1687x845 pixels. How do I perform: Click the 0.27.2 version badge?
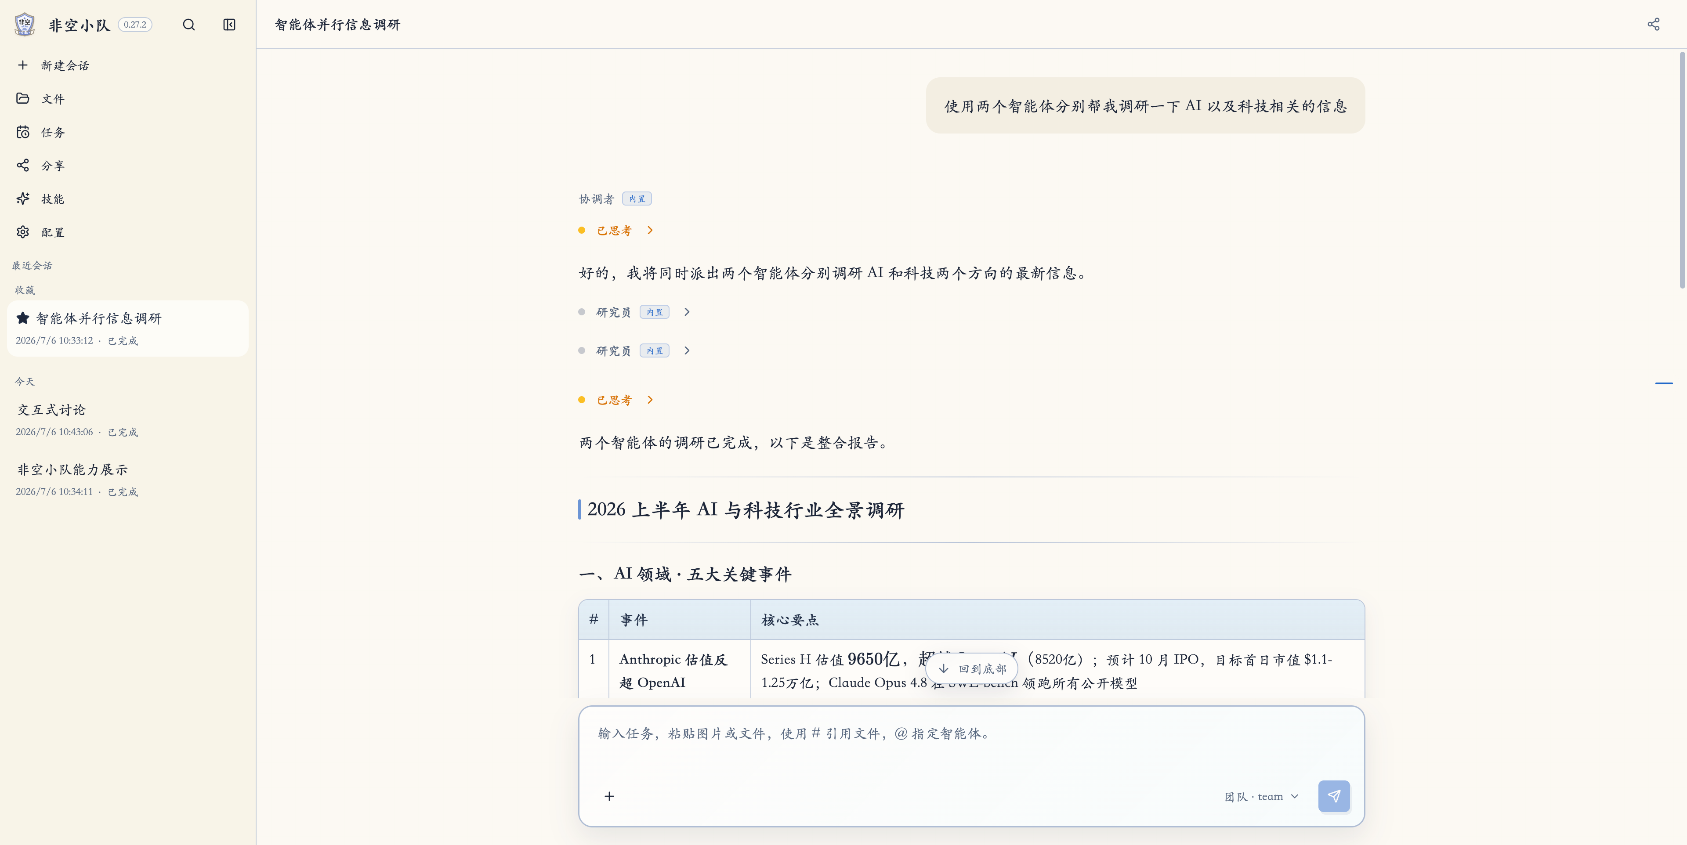[135, 25]
